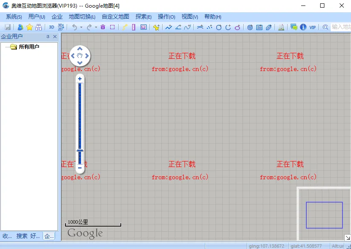351x249 pixels.
Task: Select the add circle tool
Action: (219, 27)
